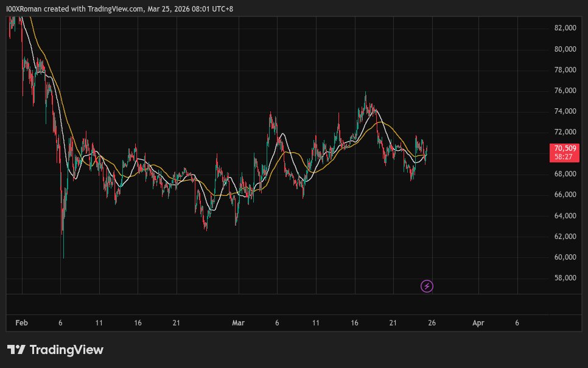Select the orange moving average line

click(x=390, y=126)
